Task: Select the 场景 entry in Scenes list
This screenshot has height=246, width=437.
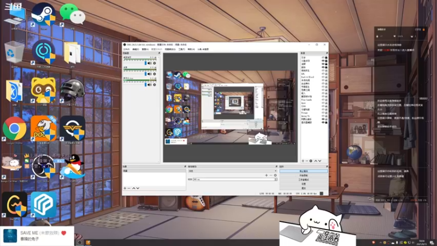Action: [x=154, y=171]
